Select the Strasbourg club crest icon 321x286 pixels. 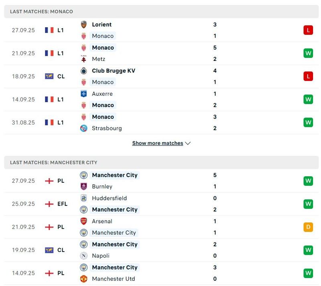pos(84,128)
